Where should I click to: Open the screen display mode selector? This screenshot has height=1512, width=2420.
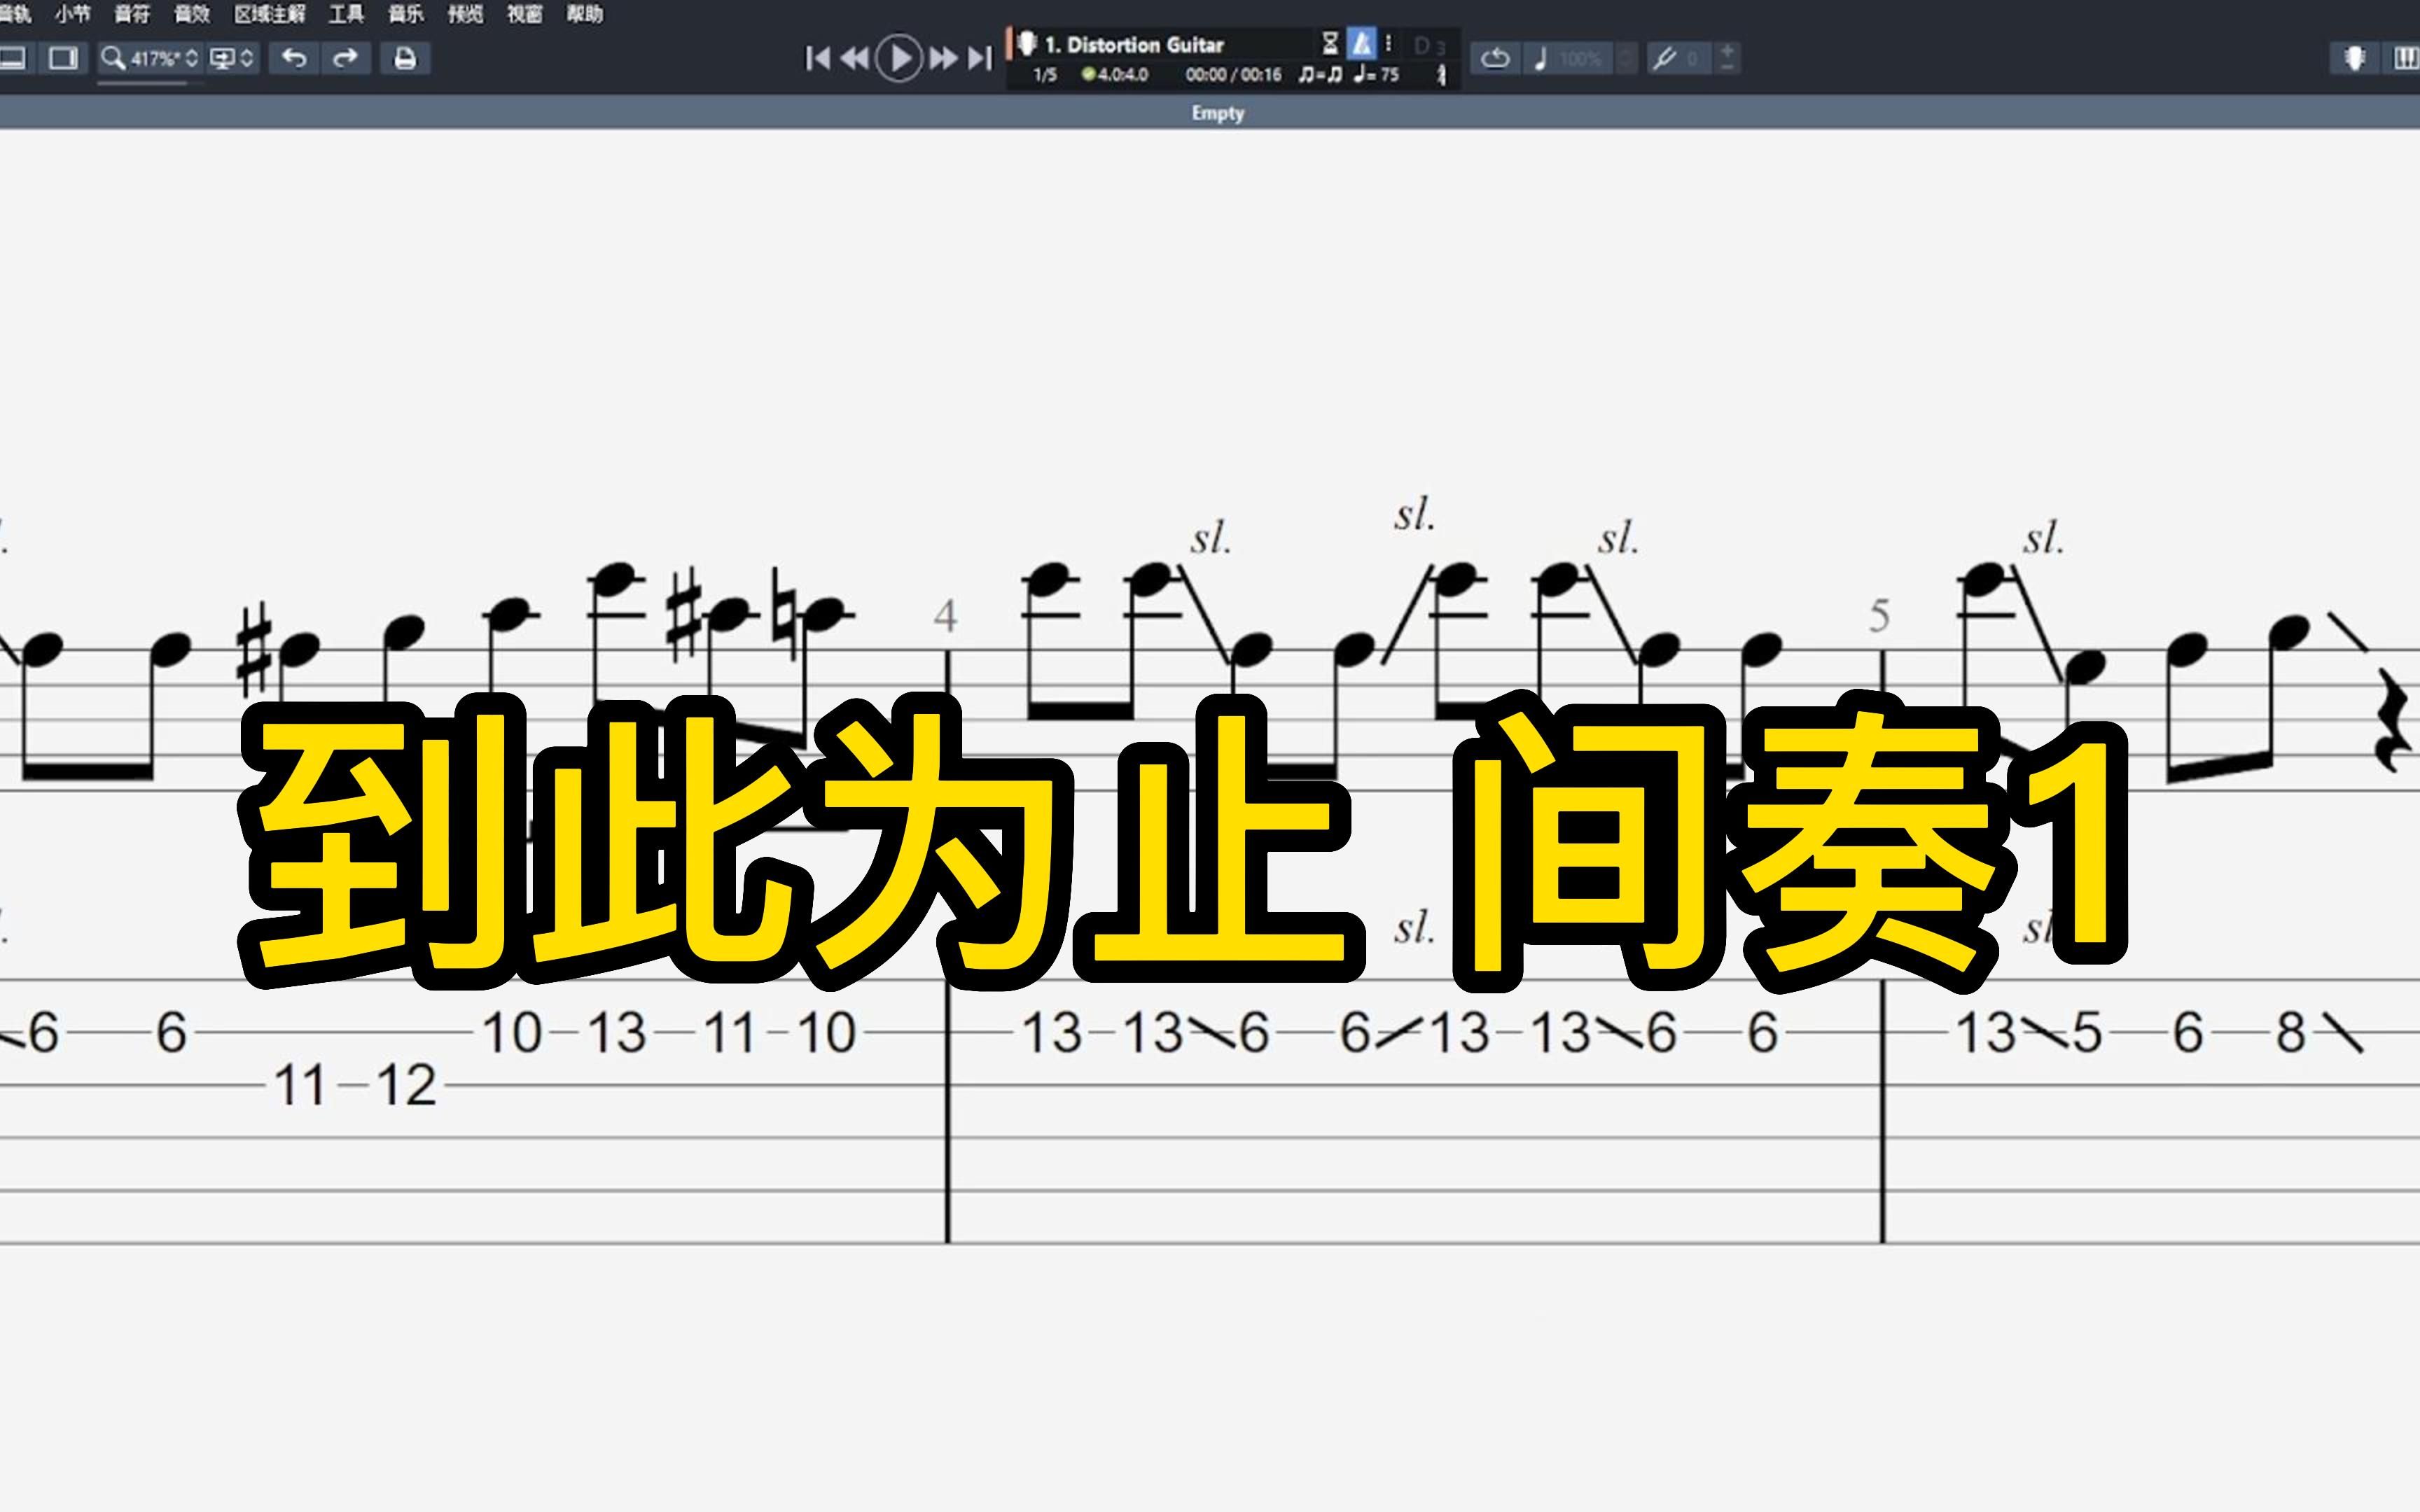222,58
